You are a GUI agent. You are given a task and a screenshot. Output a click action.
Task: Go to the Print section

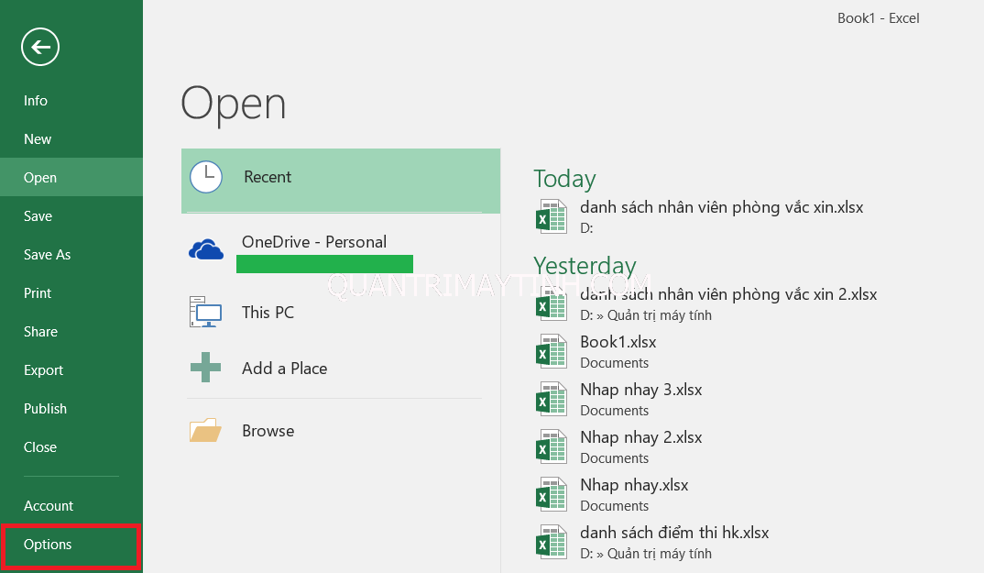[x=38, y=293]
